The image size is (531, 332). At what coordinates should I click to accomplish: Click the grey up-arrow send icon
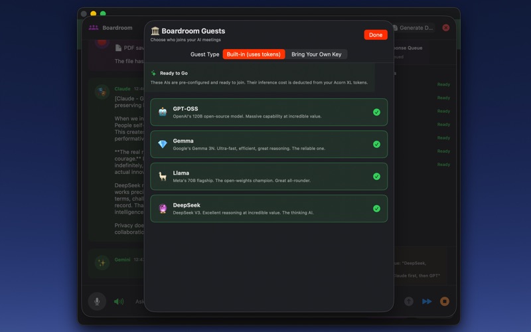coord(409,301)
